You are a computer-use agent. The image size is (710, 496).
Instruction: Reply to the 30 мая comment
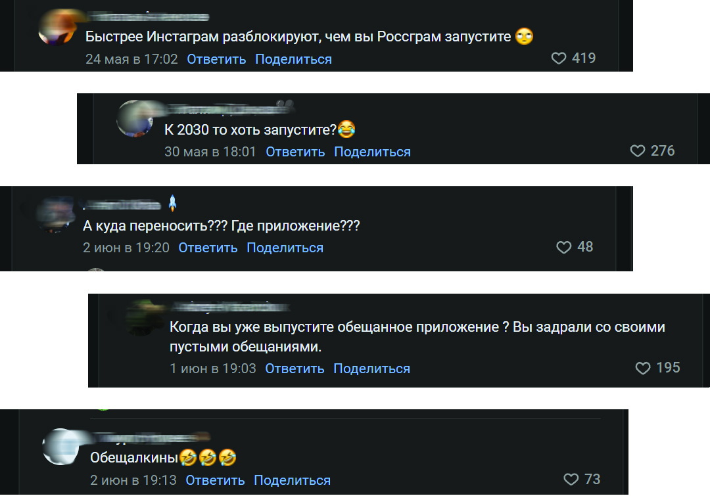295,152
